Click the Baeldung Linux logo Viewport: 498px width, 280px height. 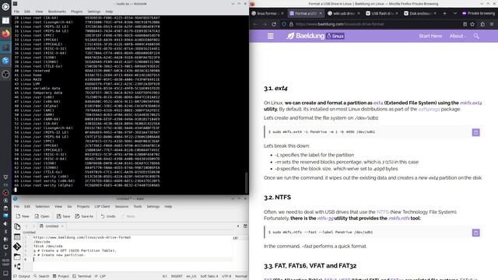point(315,36)
